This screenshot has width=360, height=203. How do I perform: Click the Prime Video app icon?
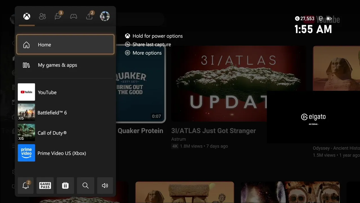coord(26,153)
